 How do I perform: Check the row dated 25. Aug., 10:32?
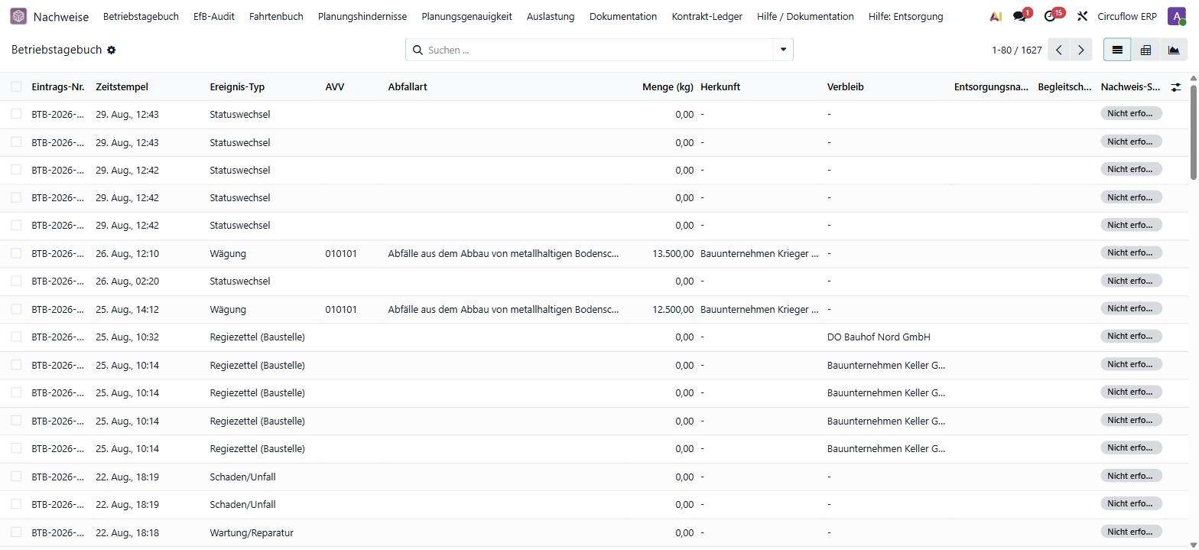[16, 337]
